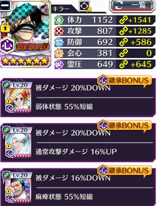Click the purple 霊圧 stat icon
Viewport: 157px width, 206px height.
(x=59, y=64)
